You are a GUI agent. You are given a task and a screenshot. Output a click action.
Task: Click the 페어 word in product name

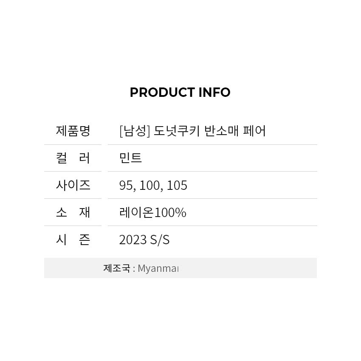click(x=254, y=131)
